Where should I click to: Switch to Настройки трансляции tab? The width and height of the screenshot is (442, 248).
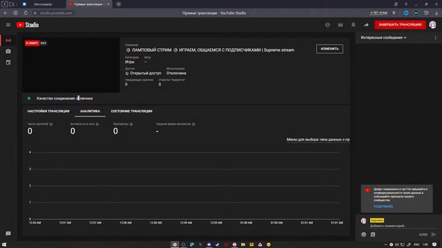[48, 112]
